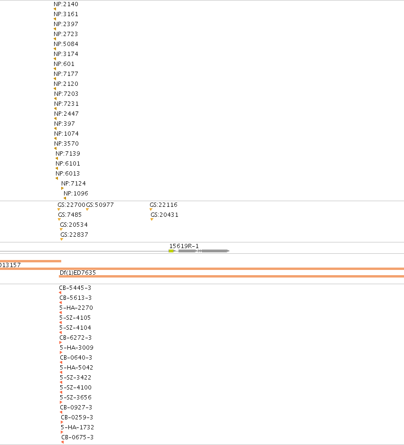This screenshot has width=404, height=445.
Task: Click the down-triangle marker under GS:22837
Action: click(x=62, y=239)
